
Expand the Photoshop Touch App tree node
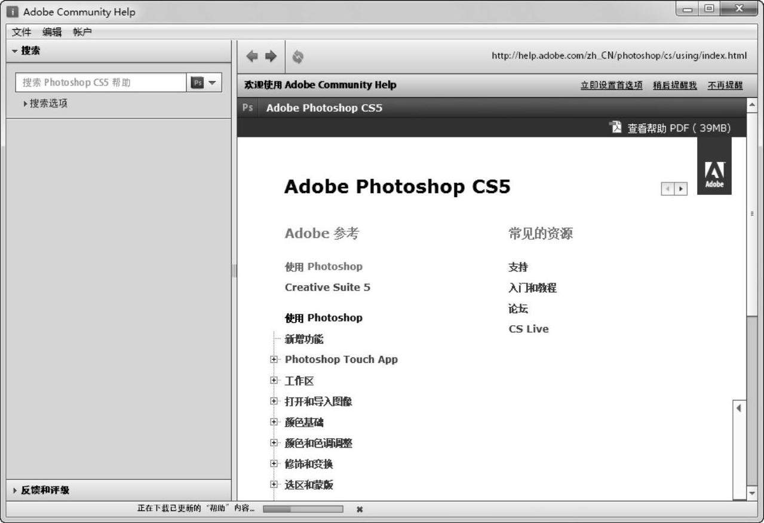tap(274, 360)
